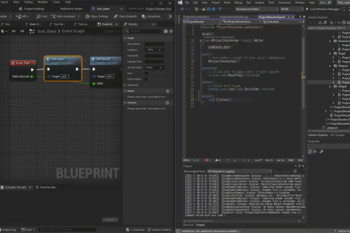Click the Event Tick breakpoint indicator
This screenshot has width=350, height=233.
pos(34,63)
